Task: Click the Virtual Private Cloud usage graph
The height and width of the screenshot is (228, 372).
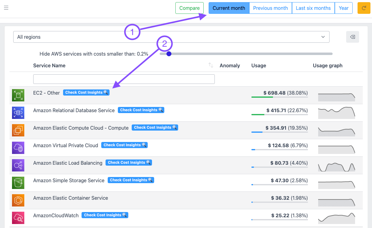Action: pyautogui.click(x=337, y=149)
